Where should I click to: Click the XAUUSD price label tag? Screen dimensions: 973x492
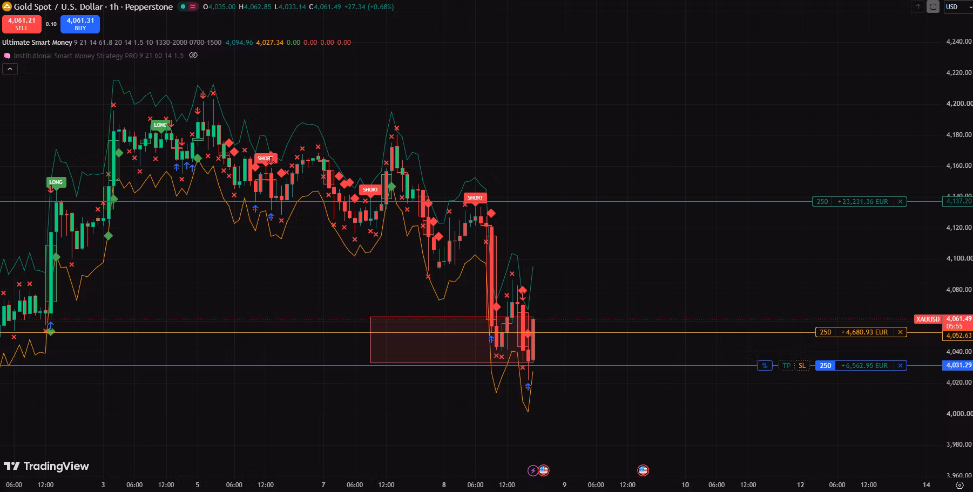[928, 319]
